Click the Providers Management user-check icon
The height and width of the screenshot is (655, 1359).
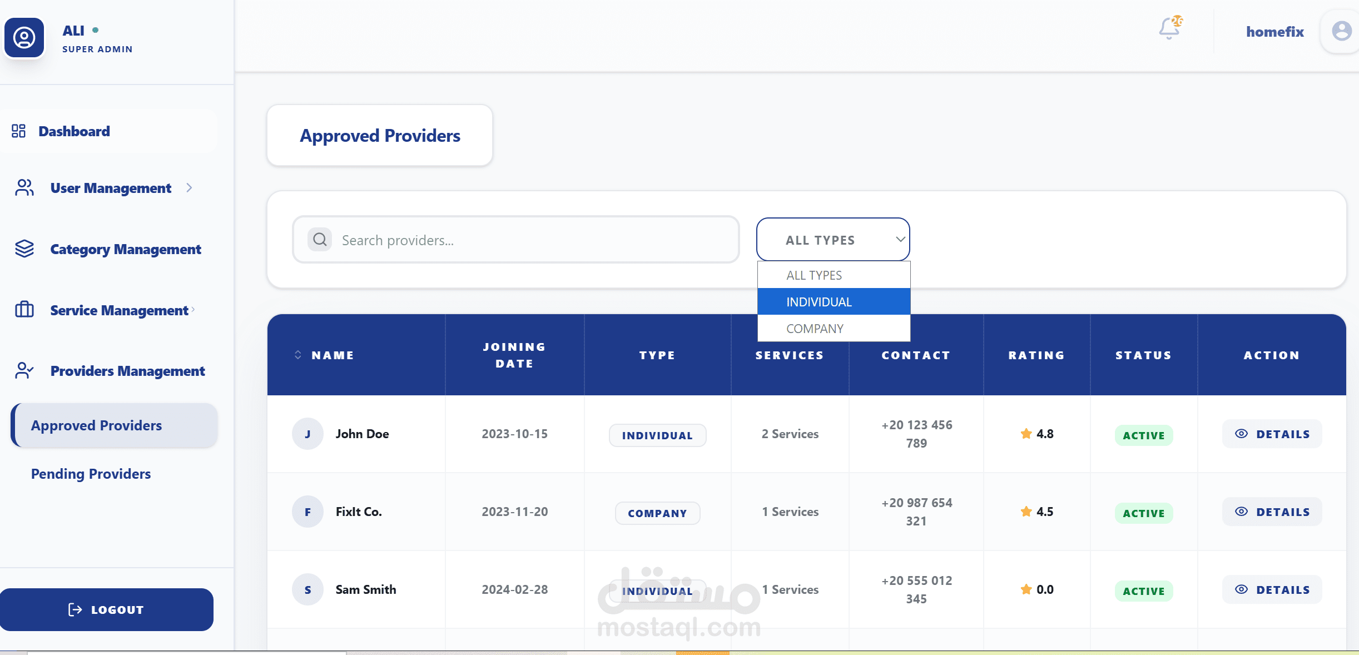point(24,370)
